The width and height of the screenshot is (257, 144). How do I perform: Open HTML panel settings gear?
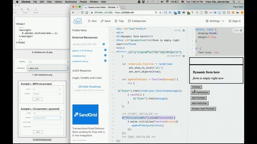point(184,30)
